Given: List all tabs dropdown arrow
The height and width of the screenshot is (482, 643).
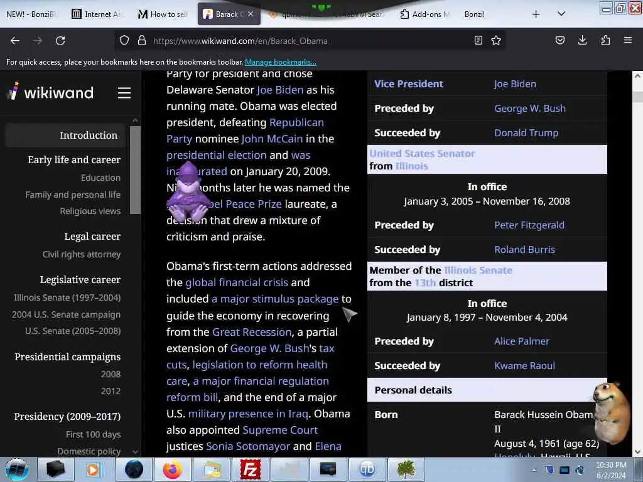Looking at the screenshot, I should click(x=561, y=14).
